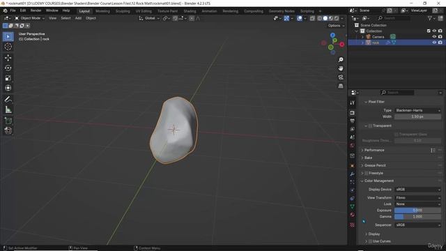This screenshot has width=446, height=251.
Task: Select the 3D Cursor tool
Action: [x=8, y=47]
